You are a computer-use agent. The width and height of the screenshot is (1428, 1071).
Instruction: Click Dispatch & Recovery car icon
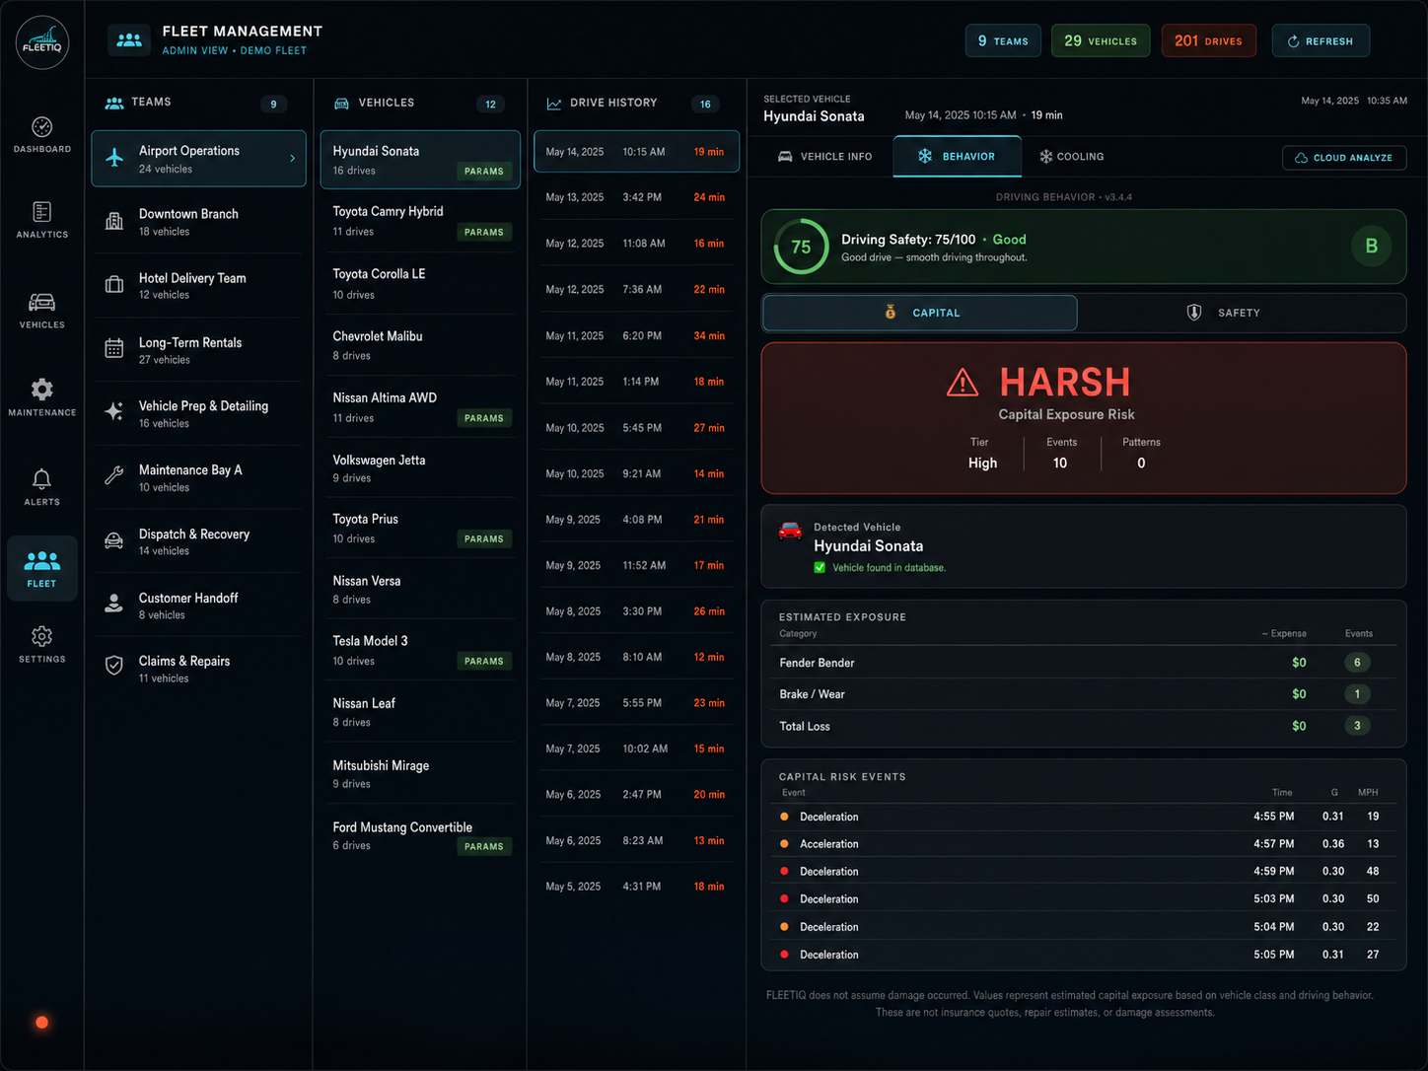click(x=114, y=540)
